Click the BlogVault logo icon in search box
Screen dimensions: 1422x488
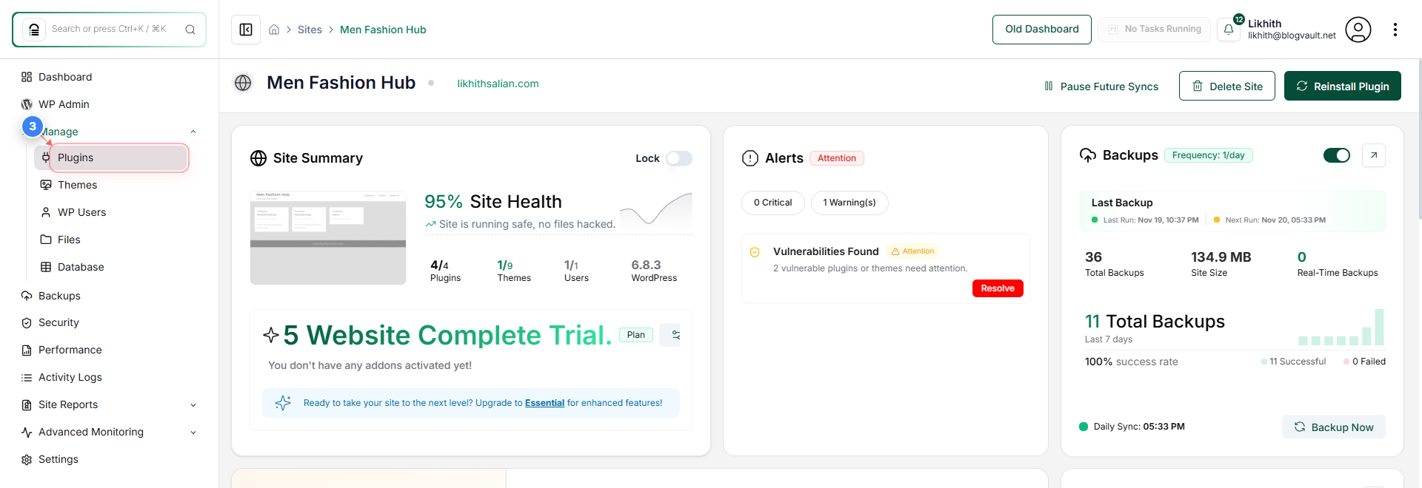(34, 30)
